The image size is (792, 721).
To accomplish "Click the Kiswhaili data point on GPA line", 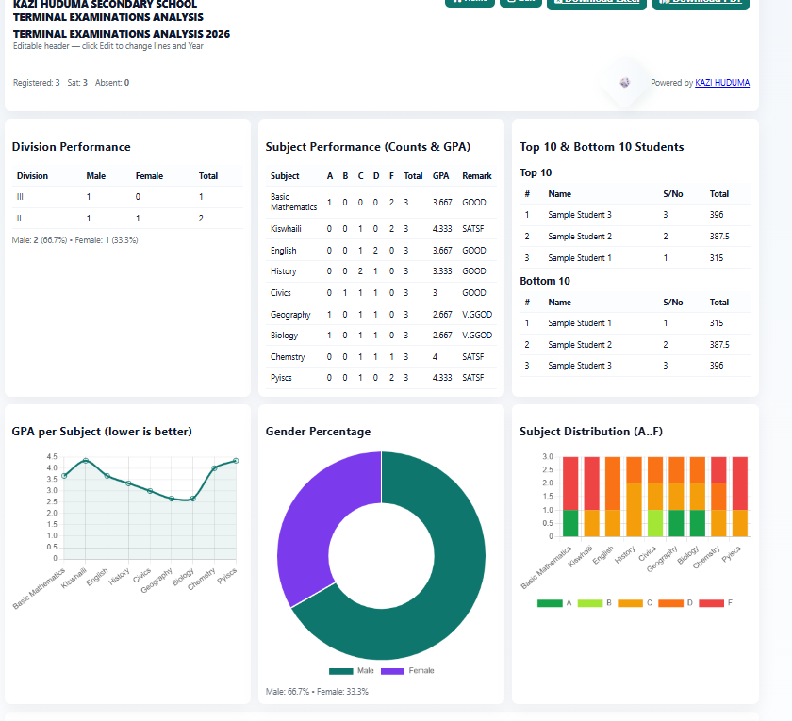I will 86,461.
